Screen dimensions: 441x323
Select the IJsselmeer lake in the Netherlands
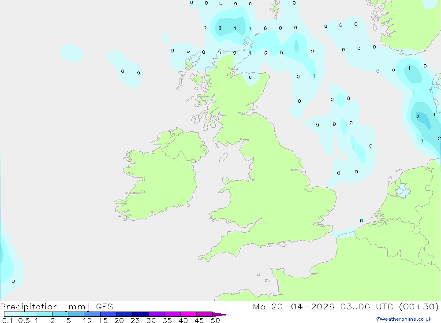click(x=403, y=191)
